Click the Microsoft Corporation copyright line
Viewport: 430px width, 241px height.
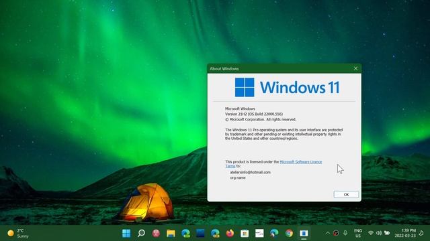click(261, 119)
